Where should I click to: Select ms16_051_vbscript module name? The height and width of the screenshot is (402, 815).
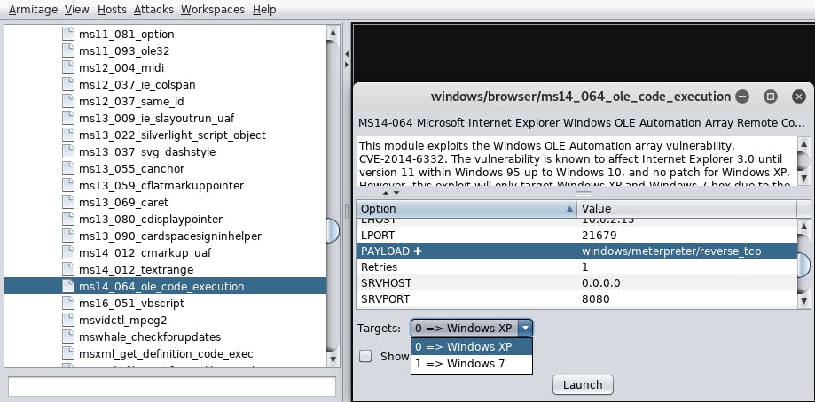131,304
